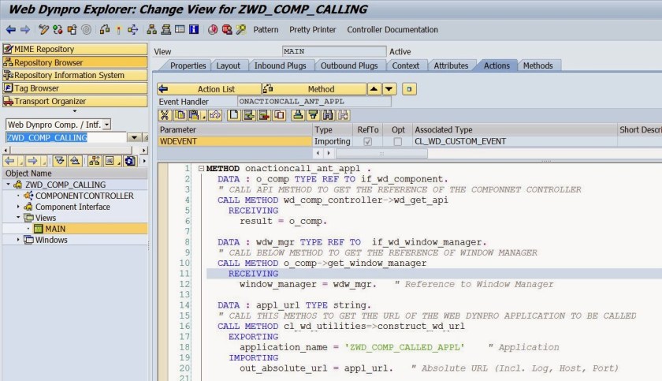
Task: Click the find binoculars icon
Action: click(325, 116)
